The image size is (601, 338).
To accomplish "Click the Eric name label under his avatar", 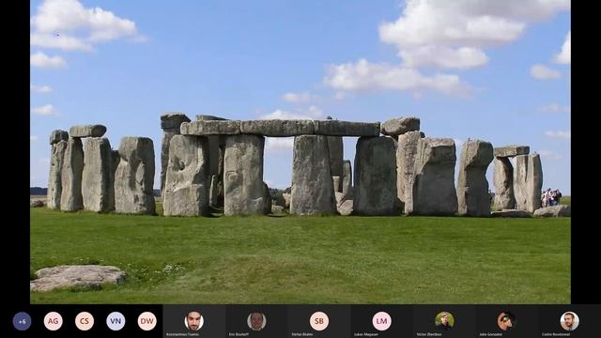I will click(x=239, y=334).
